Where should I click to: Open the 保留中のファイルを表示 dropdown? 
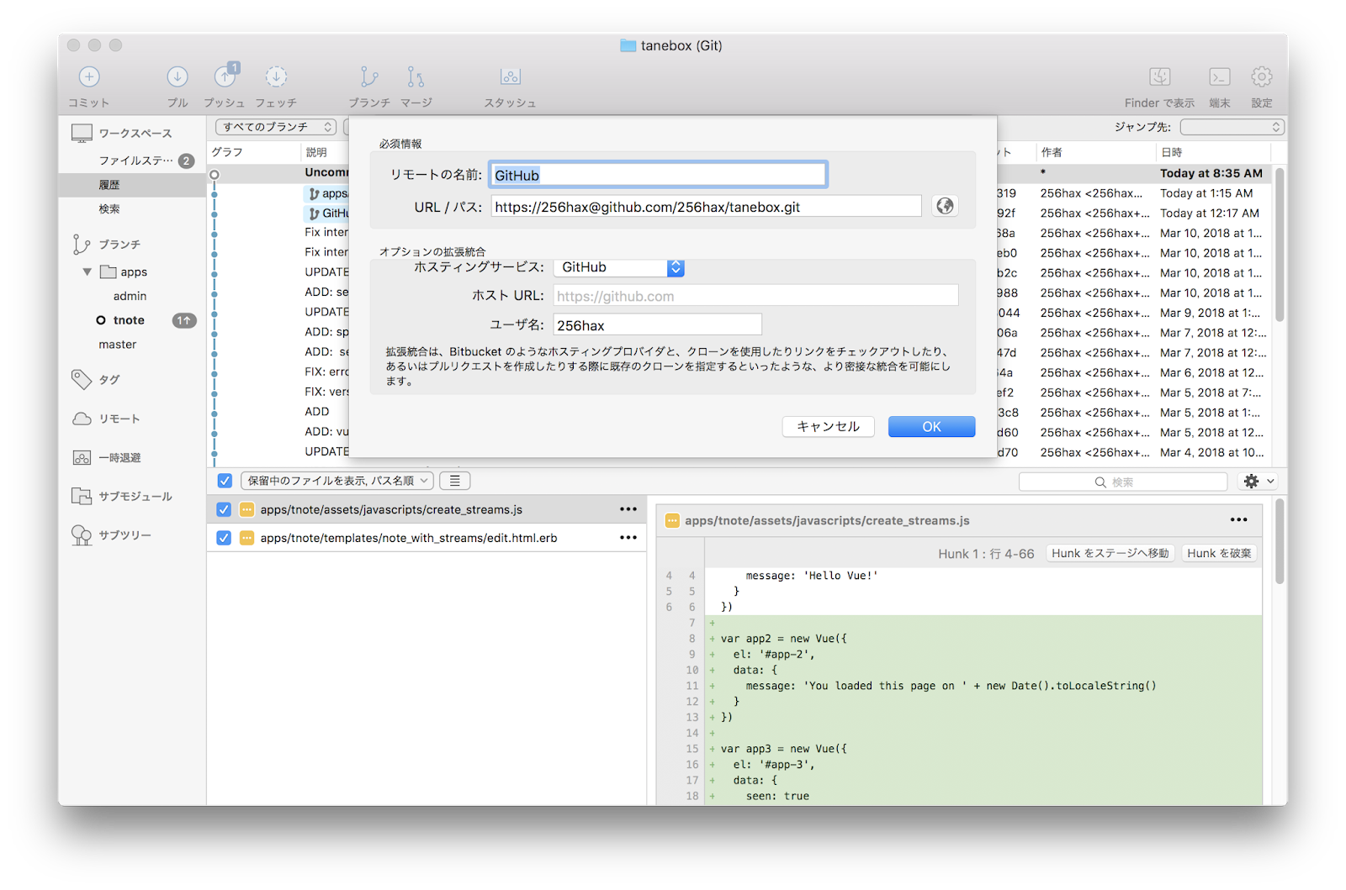(337, 481)
